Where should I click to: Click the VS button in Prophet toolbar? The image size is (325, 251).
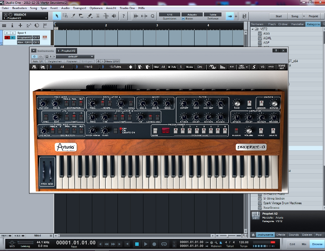263,67
